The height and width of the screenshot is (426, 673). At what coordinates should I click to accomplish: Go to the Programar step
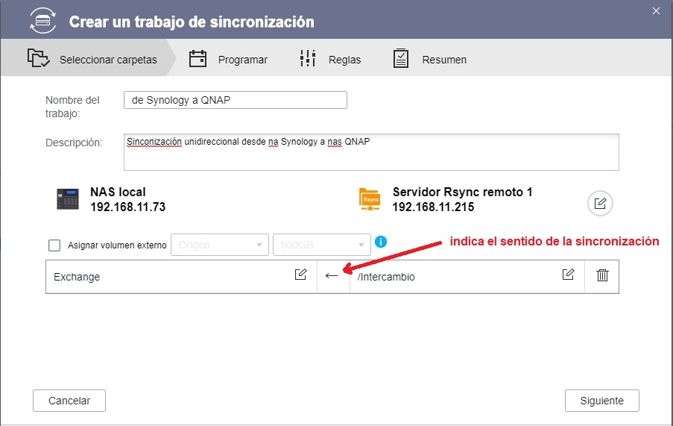pos(229,60)
